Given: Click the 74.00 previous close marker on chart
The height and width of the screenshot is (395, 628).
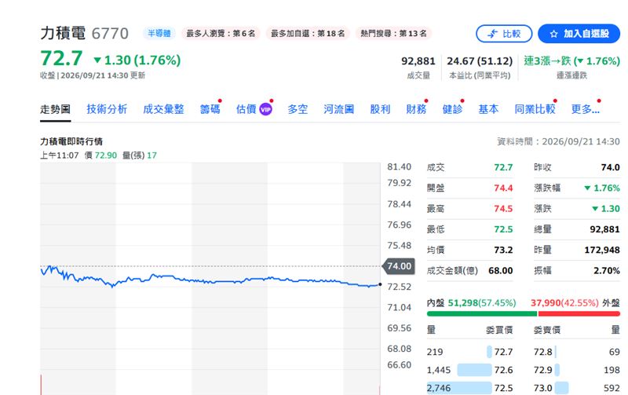Looking at the screenshot, I should coord(399,266).
